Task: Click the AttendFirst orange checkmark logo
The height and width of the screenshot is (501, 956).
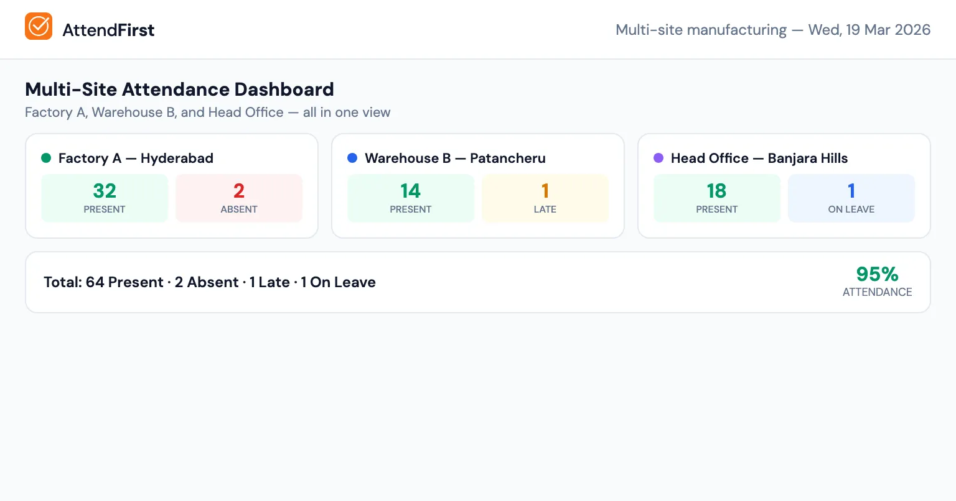Action: (39, 26)
